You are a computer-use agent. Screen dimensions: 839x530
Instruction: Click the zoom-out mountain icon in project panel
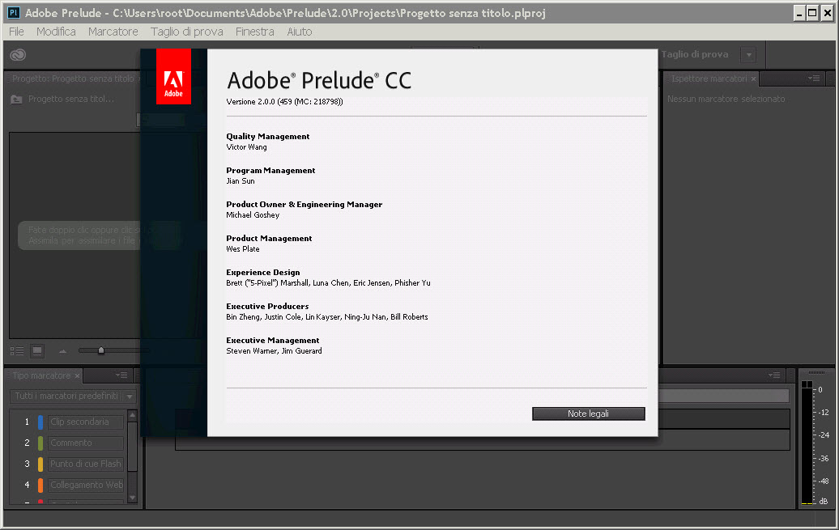62,351
